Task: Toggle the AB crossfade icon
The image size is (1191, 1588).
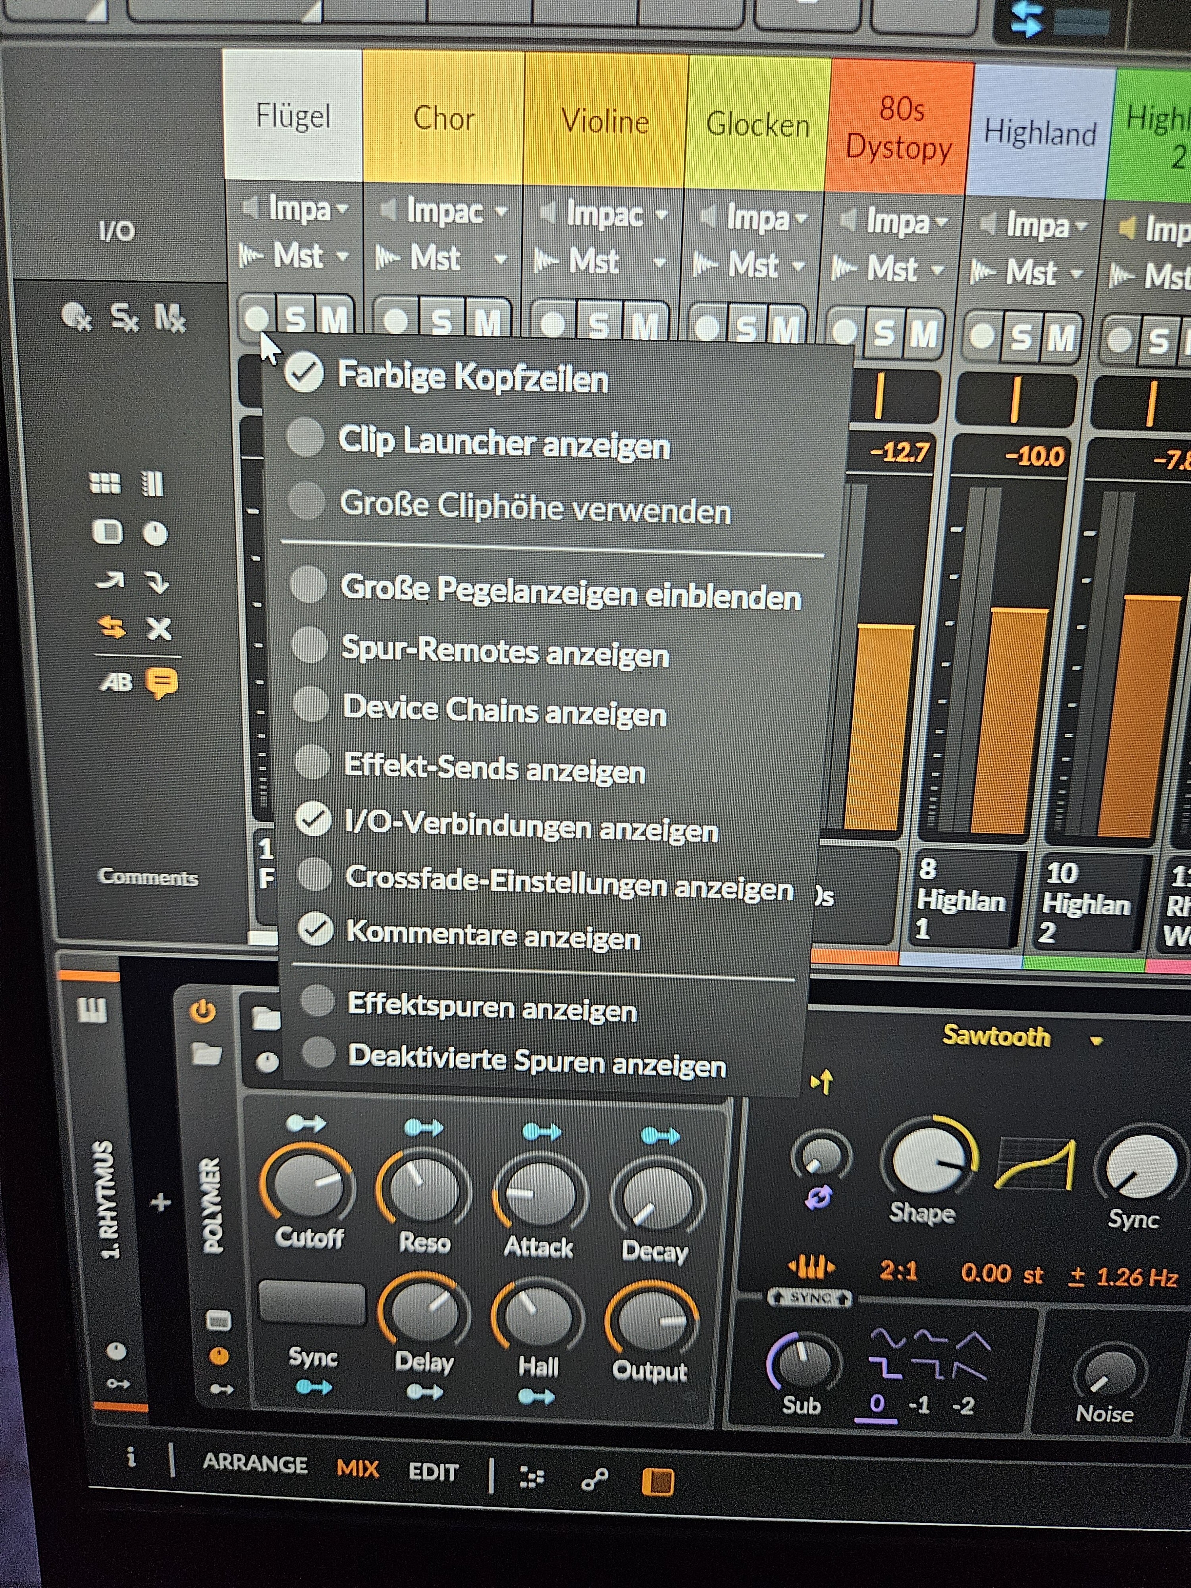Action: (x=116, y=681)
